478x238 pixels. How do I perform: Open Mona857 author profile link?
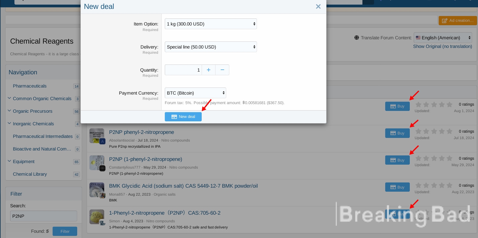pos(117,194)
